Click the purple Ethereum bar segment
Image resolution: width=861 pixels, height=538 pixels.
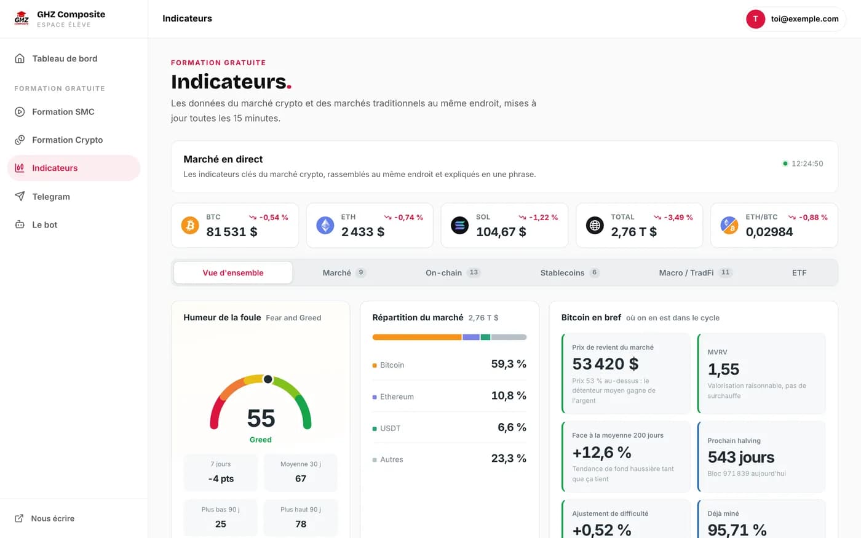(471, 337)
